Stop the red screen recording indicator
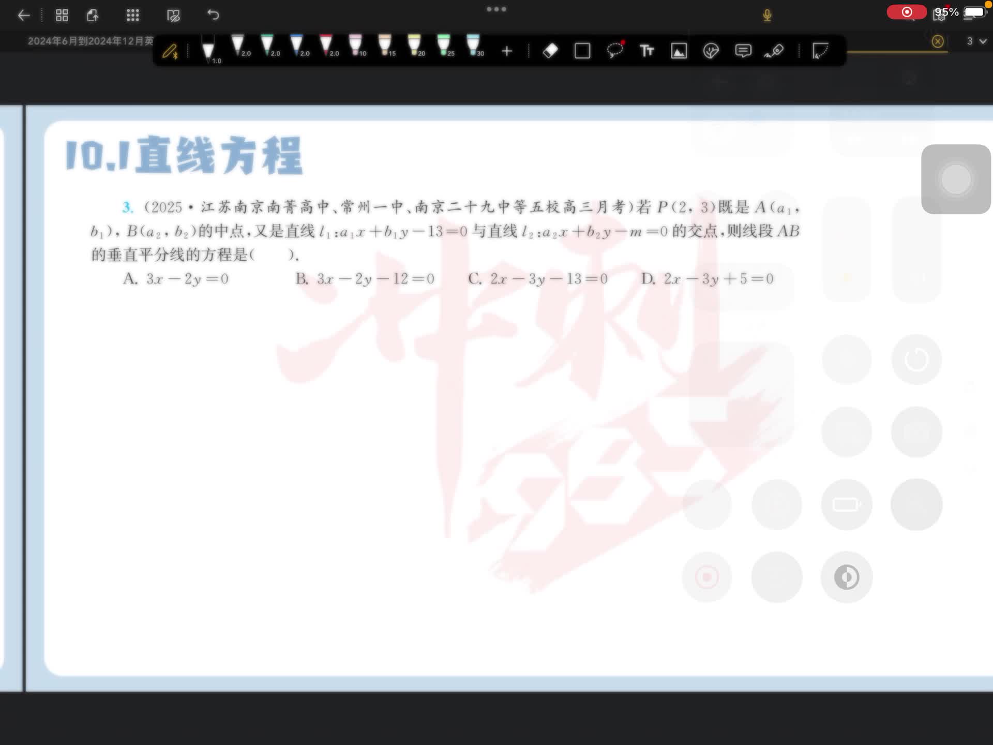 click(906, 12)
